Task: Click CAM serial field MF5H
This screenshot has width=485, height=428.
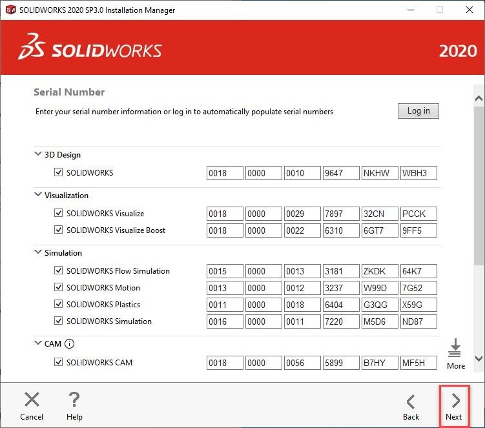Action: coord(418,363)
